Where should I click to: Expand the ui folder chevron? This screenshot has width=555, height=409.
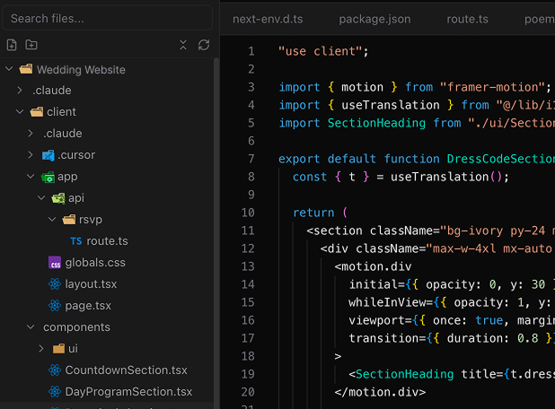(x=41, y=349)
